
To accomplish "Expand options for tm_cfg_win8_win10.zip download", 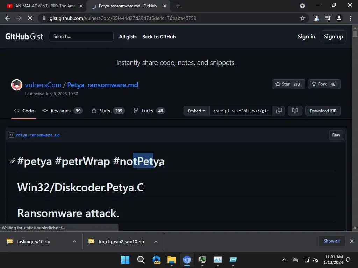I will coord(156,241).
